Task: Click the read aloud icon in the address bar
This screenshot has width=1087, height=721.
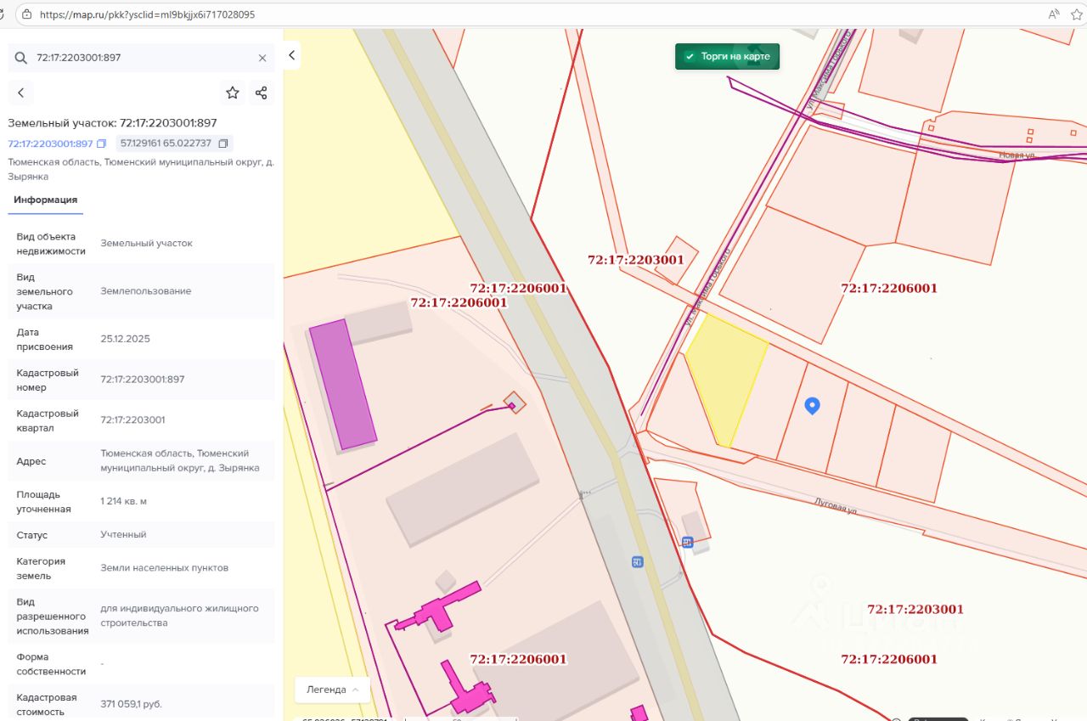Action: pos(1054,14)
